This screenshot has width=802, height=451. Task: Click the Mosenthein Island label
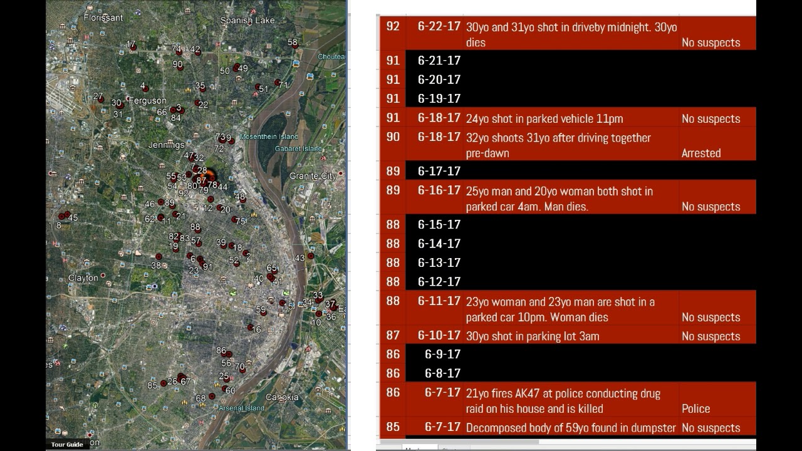(269, 137)
